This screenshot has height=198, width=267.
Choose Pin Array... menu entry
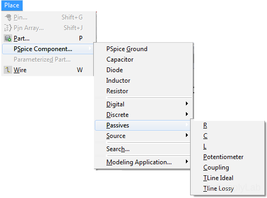point(48,28)
